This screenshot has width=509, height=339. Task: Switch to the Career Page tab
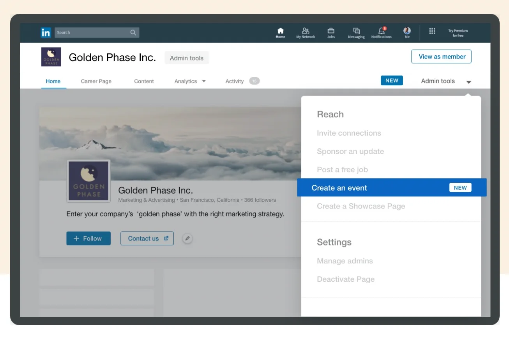(x=96, y=81)
